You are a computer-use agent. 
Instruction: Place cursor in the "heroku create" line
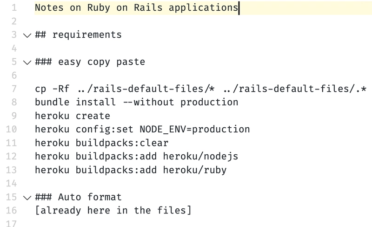[x=73, y=116]
